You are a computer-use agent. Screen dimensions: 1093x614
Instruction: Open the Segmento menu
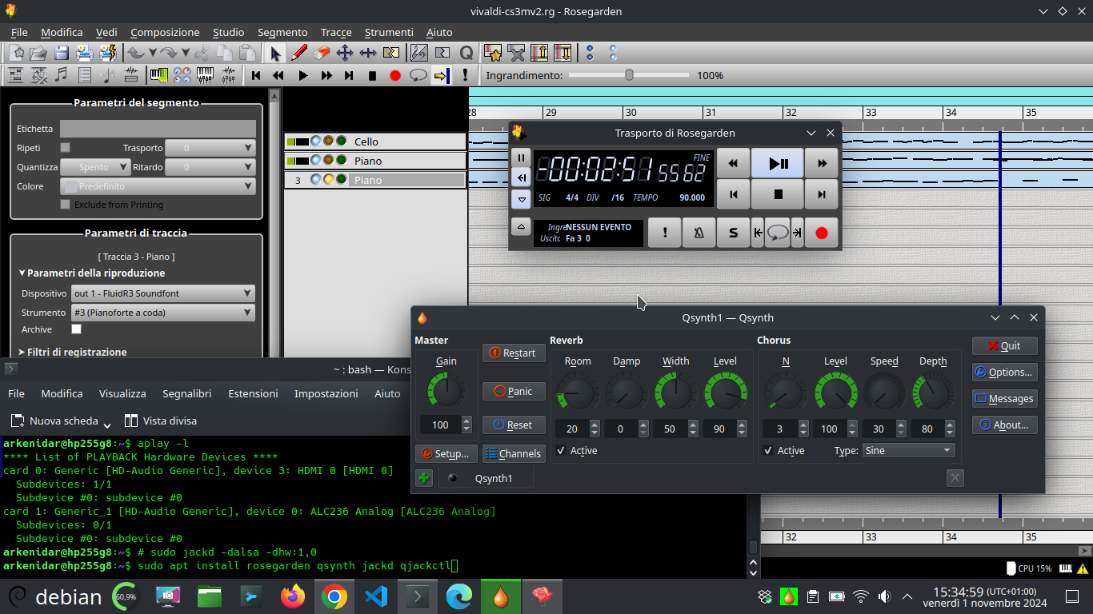(282, 33)
